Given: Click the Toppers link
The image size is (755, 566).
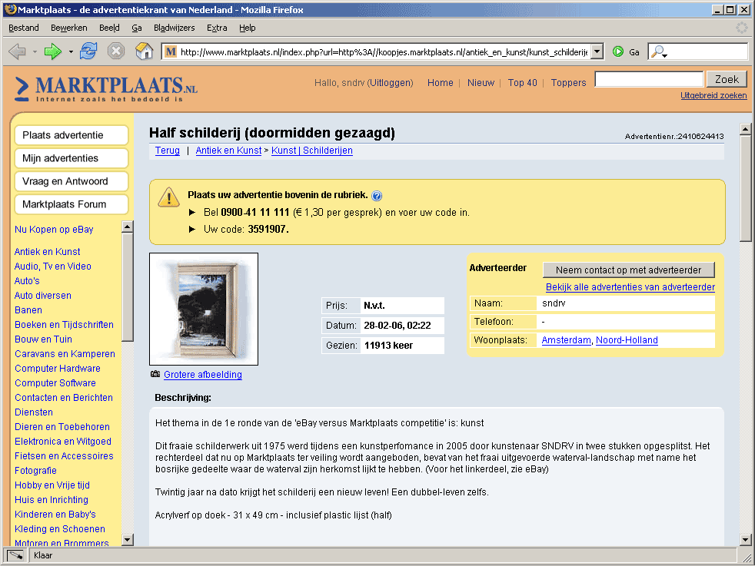Looking at the screenshot, I should coord(569,83).
